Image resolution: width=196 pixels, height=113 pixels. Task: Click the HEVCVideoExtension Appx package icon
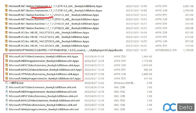tap(7, 65)
